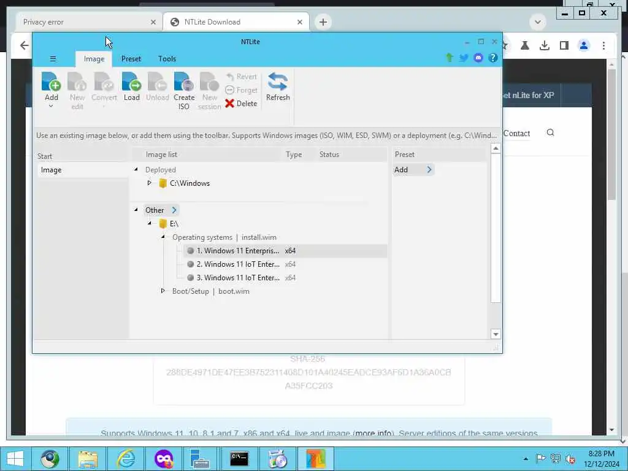
Task: Open the browser tab search dropdown
Action: click(537, 22)
